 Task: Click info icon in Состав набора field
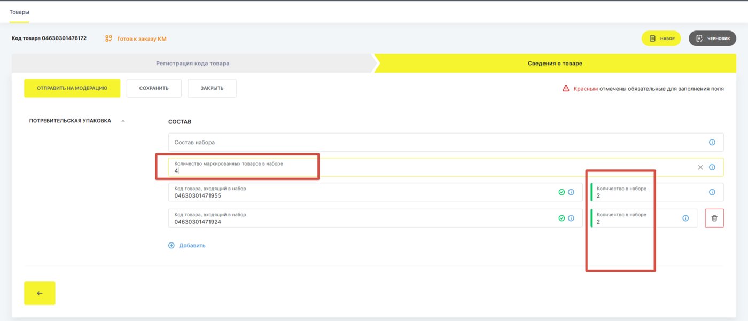712,143
